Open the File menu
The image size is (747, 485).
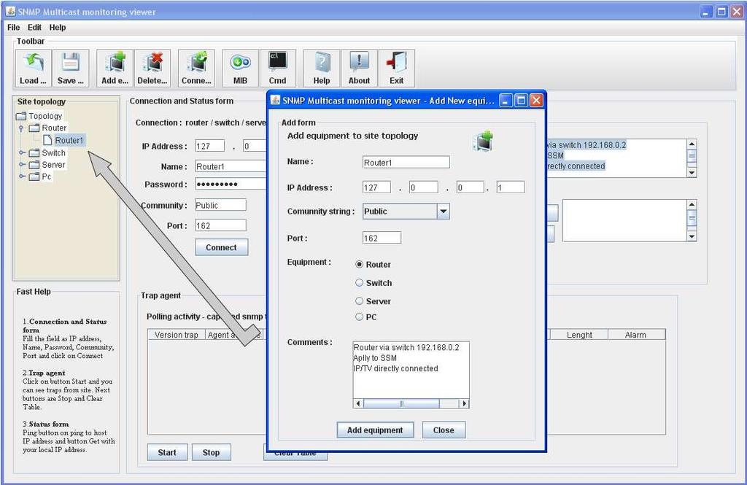(13, 27)
